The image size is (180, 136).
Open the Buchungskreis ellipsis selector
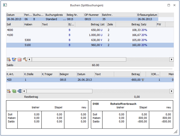pos(64,19)
